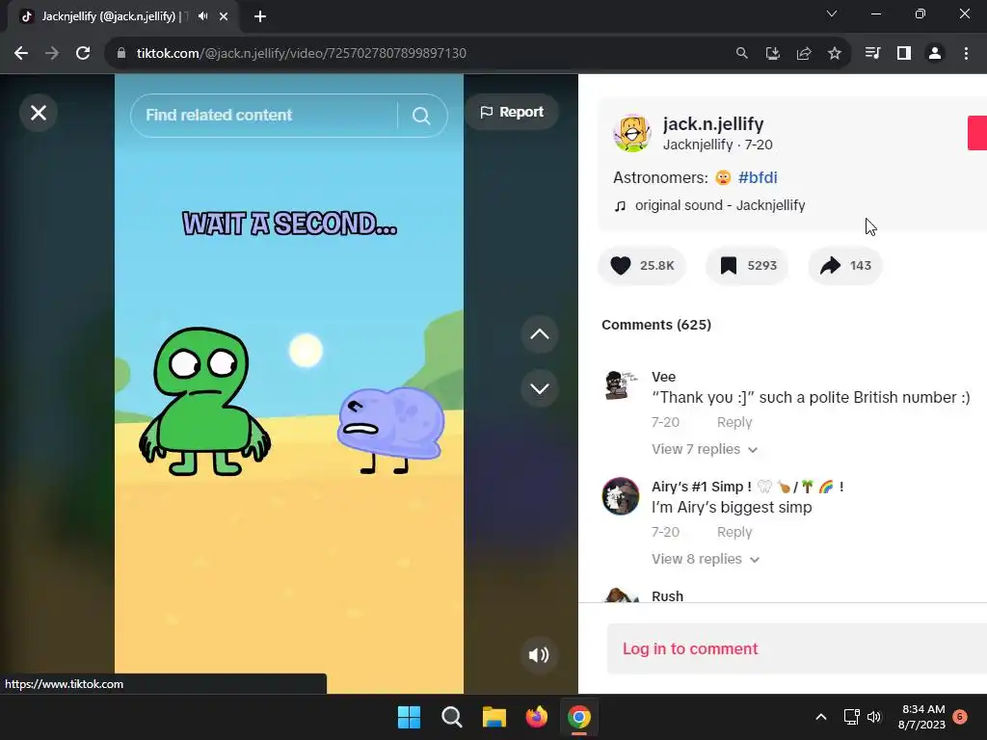
Task: Click the music note icon beside original sound
Action: click(620, 206)
